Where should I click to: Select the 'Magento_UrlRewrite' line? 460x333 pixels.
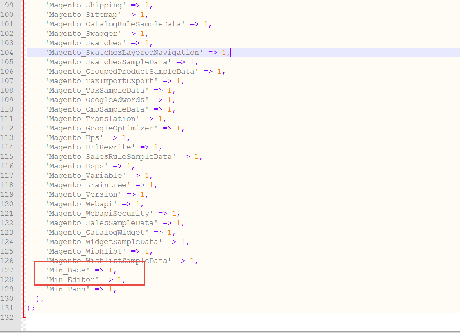click(x=103, y=147)
